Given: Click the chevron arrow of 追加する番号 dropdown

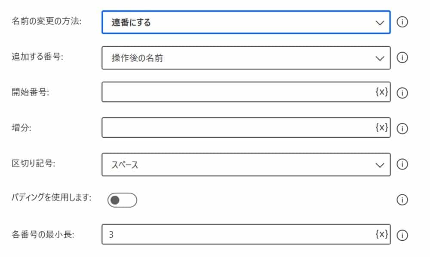Looking at the screenshot, I should click(x=379, y=58).
